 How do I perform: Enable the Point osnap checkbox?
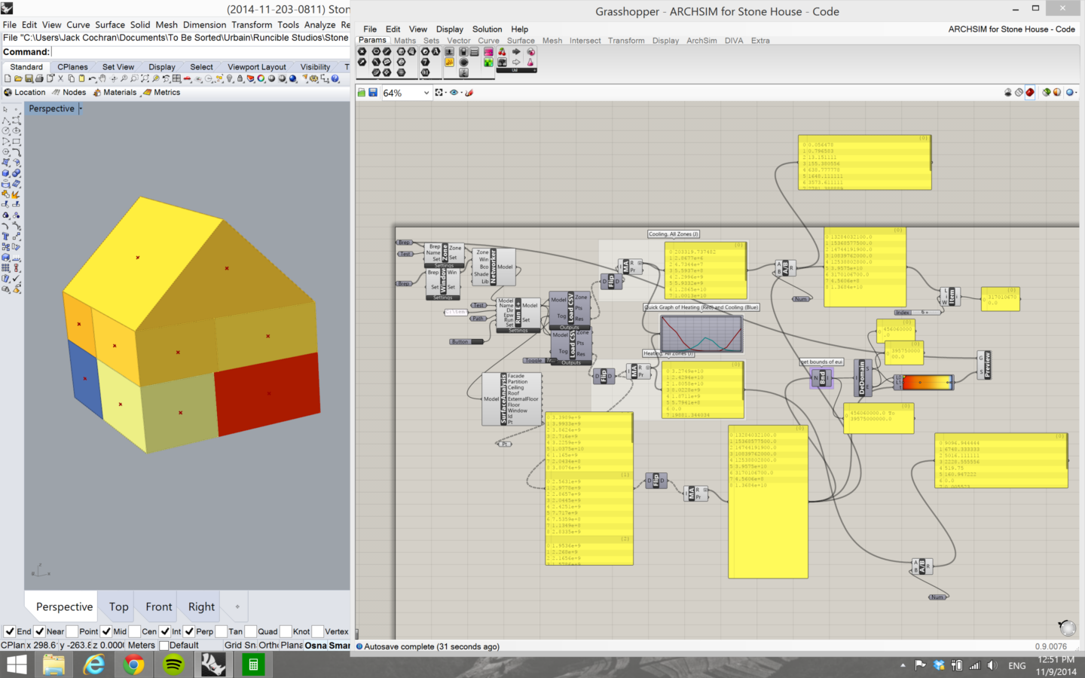(x=72, y=631)
